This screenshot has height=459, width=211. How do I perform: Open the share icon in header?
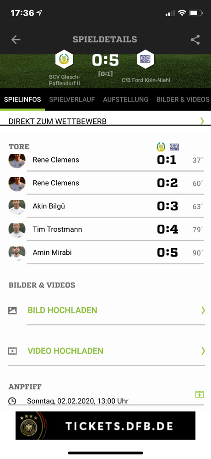pyautogui.click(x=195, y=39)
